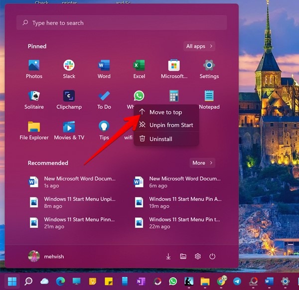Switch to Word on the taskbar
This screenshot has height=290, width=299.
coord(269,282)
